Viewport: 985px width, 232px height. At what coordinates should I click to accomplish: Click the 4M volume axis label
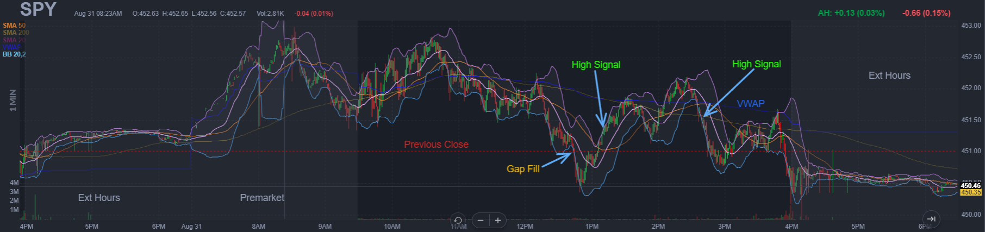(14, 183)
